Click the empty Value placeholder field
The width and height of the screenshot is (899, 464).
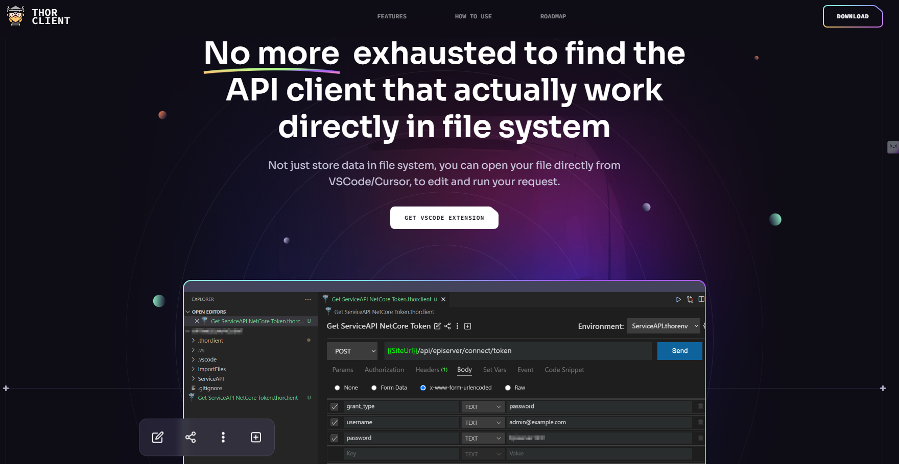click(599, 454)
